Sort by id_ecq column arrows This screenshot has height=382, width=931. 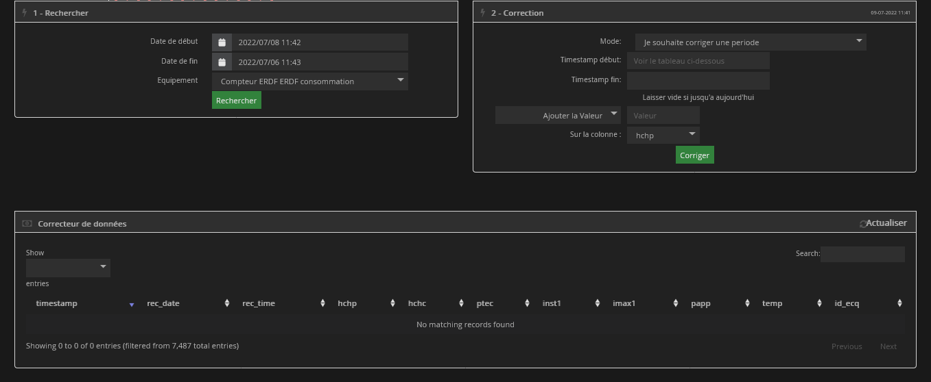point(899,303)
